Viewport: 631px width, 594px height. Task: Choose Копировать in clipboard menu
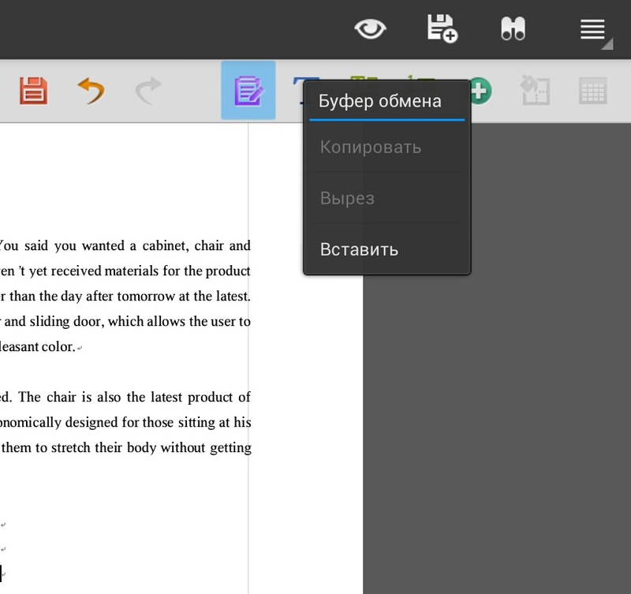point(386,148)
